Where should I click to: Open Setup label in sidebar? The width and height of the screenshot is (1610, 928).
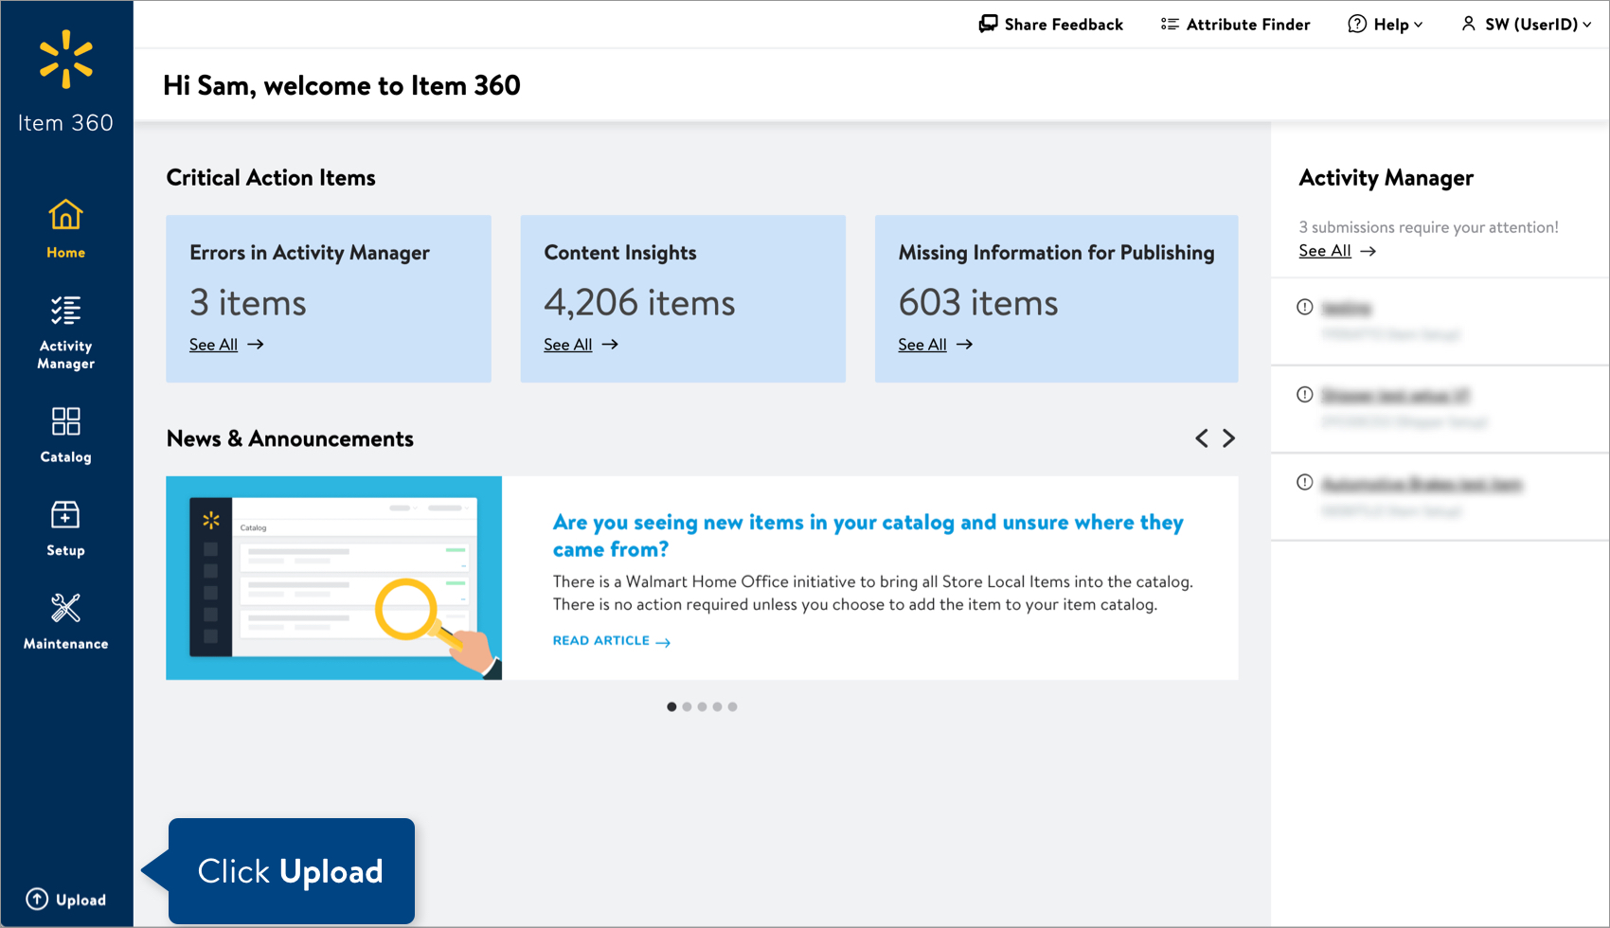click(x=65, y=550)
